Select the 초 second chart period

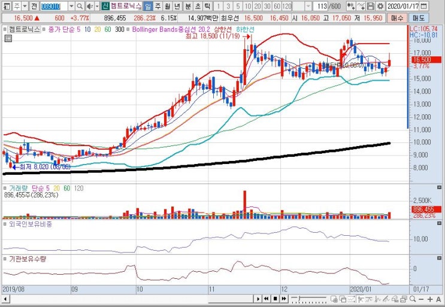pyautogui.click(x=198, y=6)
